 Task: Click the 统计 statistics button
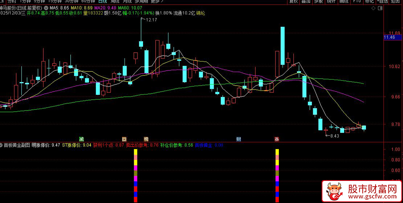(x=331, y=2)
